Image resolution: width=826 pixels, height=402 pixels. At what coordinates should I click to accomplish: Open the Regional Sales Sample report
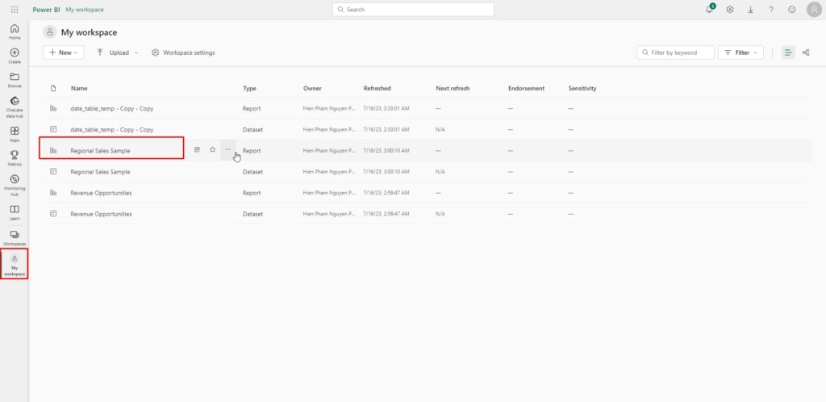[100, 151]
